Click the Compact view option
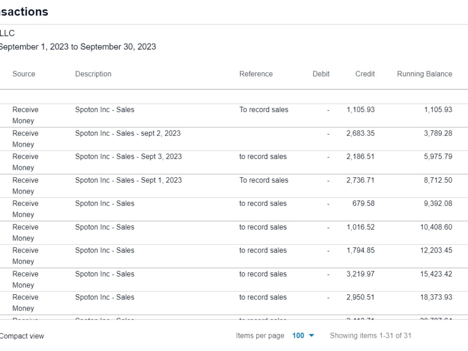Screen dimensions: 468x351 tap(22, 336)
